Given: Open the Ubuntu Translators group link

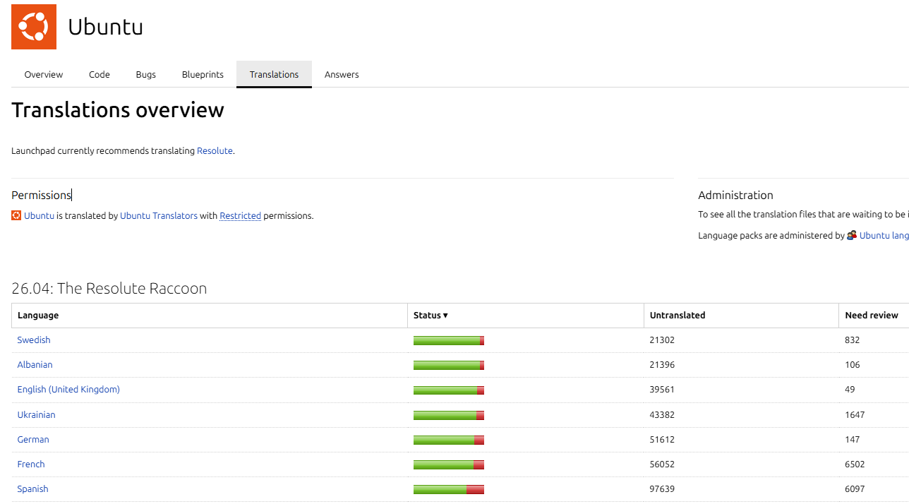Looking at the screenshot, I should pyautogui.click(x=159, y=215).
